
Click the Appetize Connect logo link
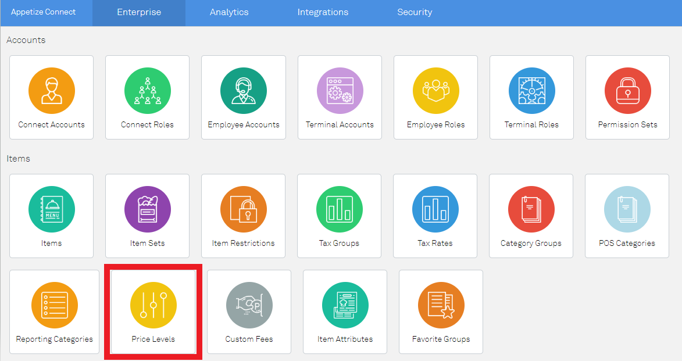43,12
